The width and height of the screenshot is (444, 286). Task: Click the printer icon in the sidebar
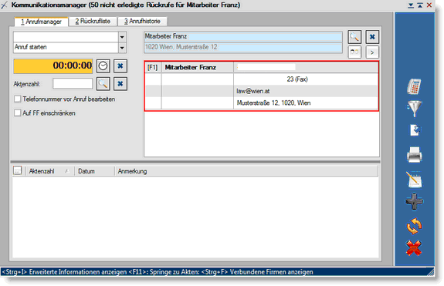(x=414, y=155)
